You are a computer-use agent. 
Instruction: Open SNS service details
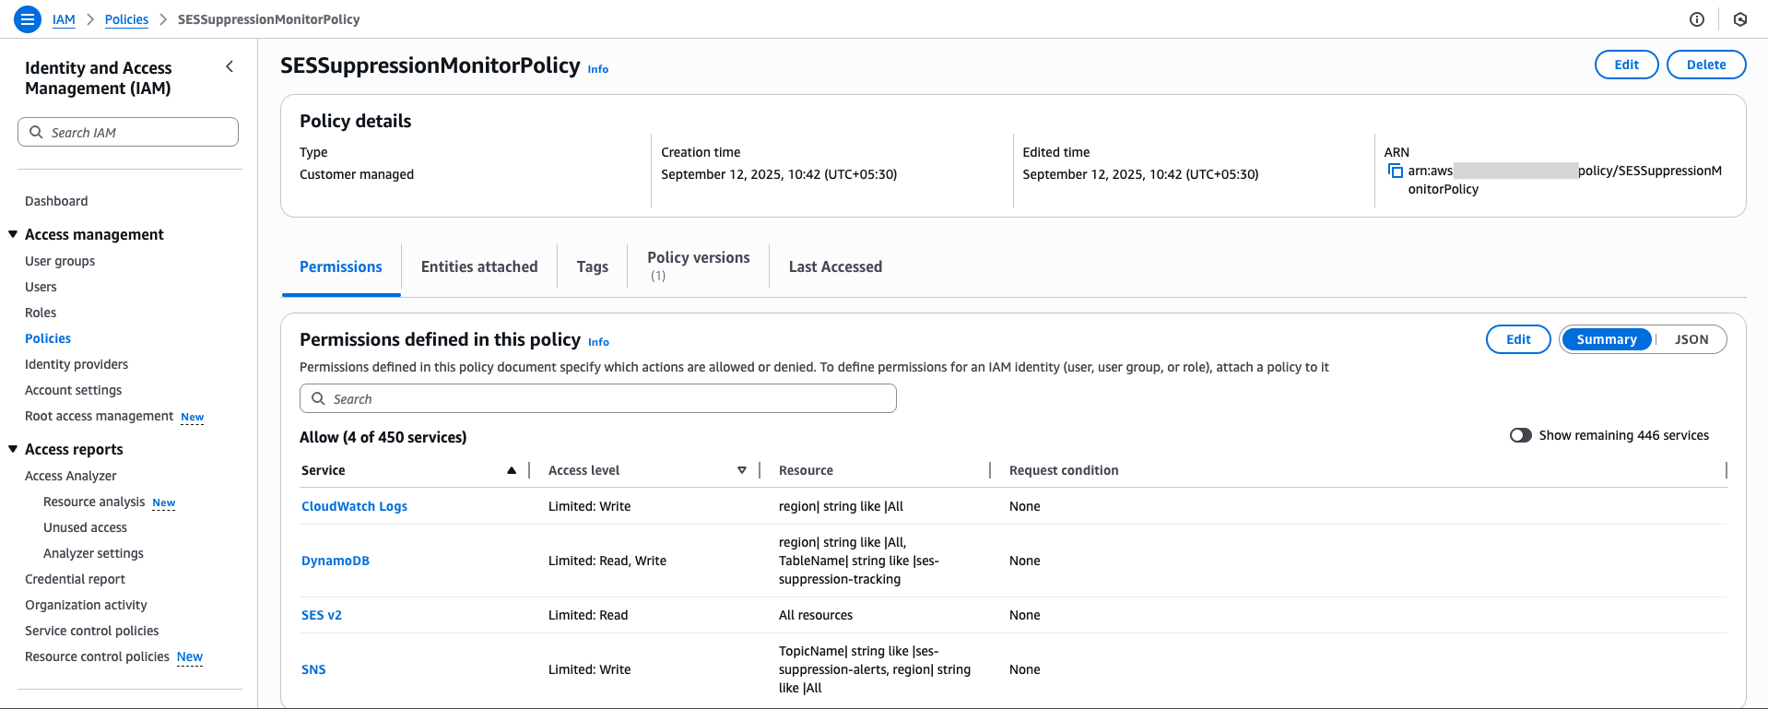click(313, 669)
